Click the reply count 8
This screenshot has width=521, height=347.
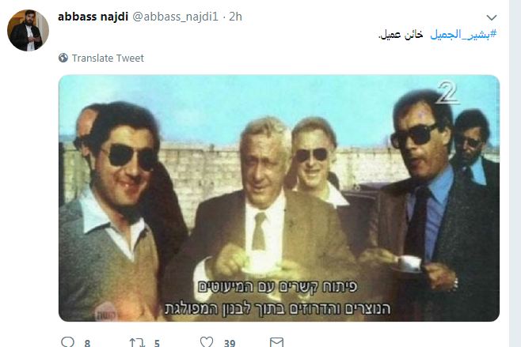(87, 343)
